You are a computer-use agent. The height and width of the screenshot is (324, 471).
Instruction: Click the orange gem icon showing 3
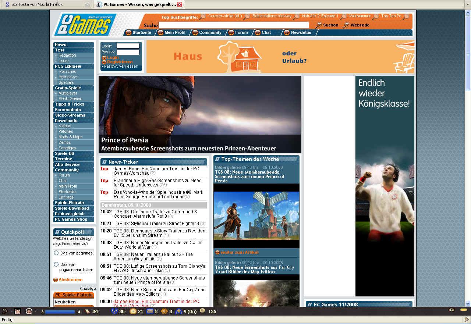tap(164, 311)
